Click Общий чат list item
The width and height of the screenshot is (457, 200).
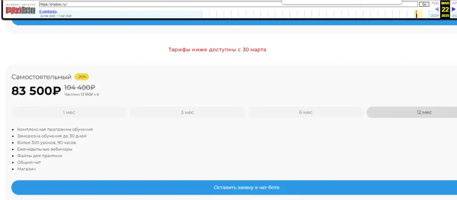pos(29,162)
